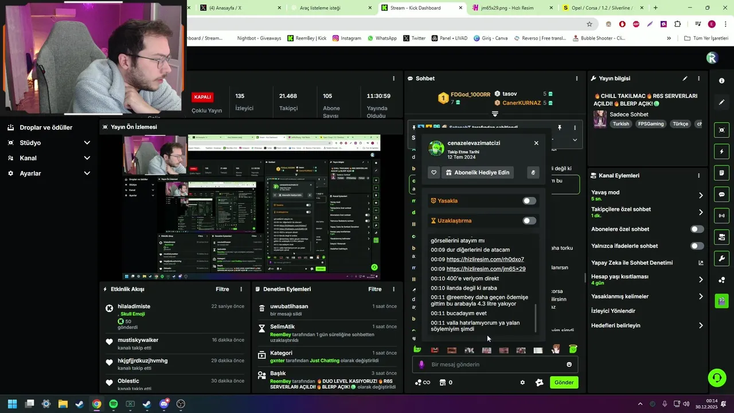Enable Yalnızca ifadelerle sohbet switch

(x=697, y=246)
